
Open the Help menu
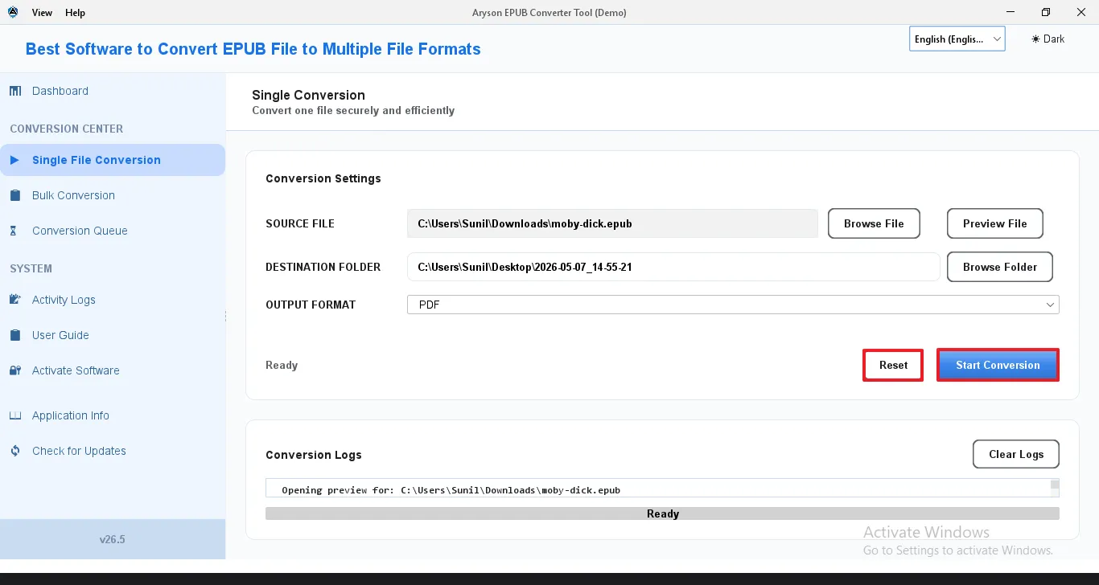point(75,13)
